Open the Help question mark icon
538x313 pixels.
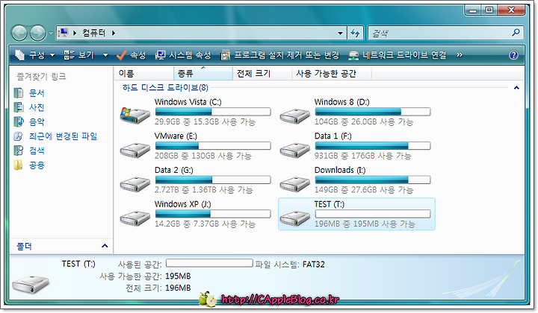513,55
